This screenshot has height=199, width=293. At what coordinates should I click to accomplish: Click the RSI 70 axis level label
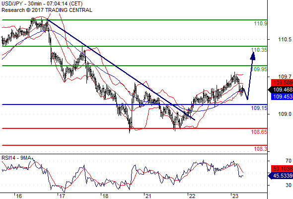(289, 161)
